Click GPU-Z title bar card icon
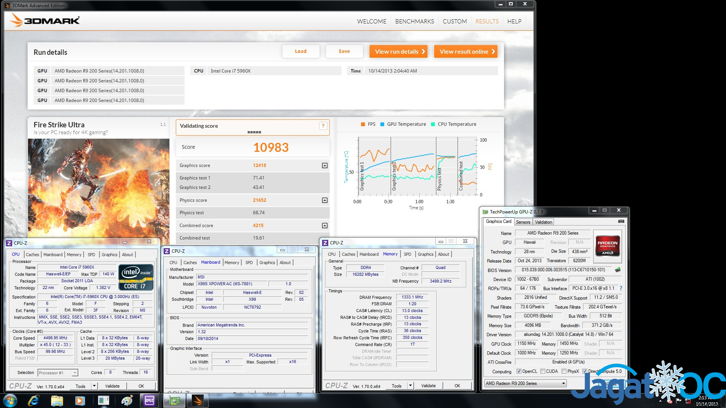 pos(485,212)
